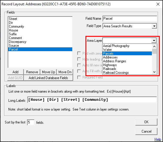163x142 pixels.
Task: Toggle the Hide leading checkbox
Action: coord(79,59)
